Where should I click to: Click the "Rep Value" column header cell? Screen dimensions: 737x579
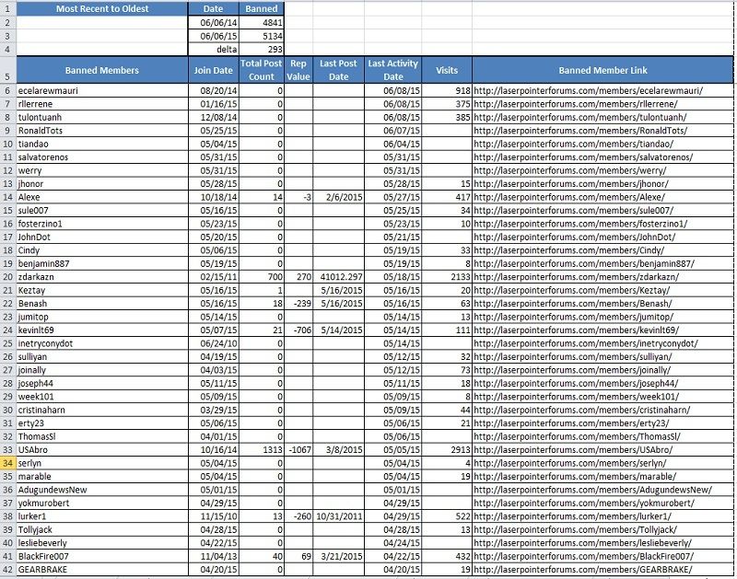tap(298, 70)
